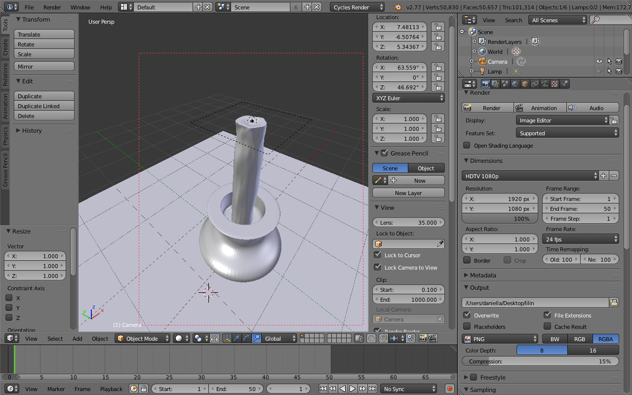The height and width of the screenshot is (395, 632).
Task: Disable the Overwrite checkbox
Action: coord(467,315)
